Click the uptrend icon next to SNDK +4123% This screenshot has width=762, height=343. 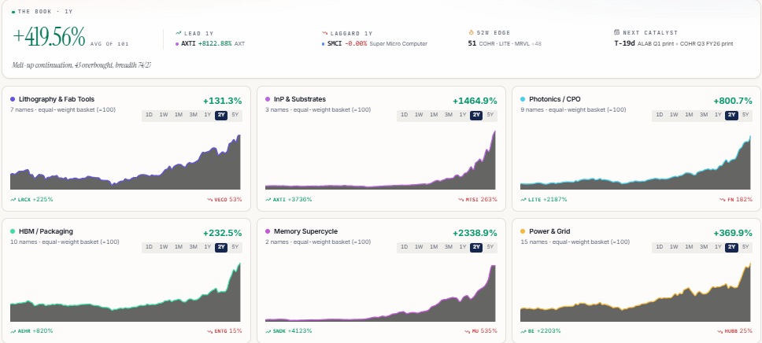pyautogui.click(x=268, y=331)
